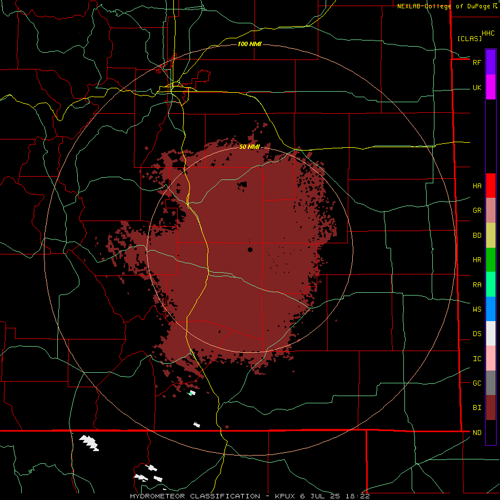Viewport: 500px width, 500px height.
Task: Click the HHC product label
Action: (x=488, y=33)
